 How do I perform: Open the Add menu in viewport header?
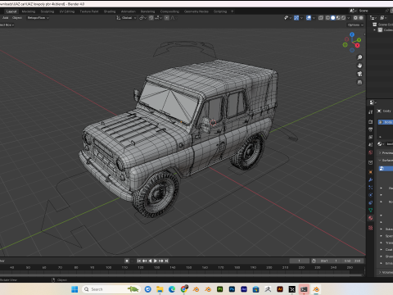click(5, 18)
